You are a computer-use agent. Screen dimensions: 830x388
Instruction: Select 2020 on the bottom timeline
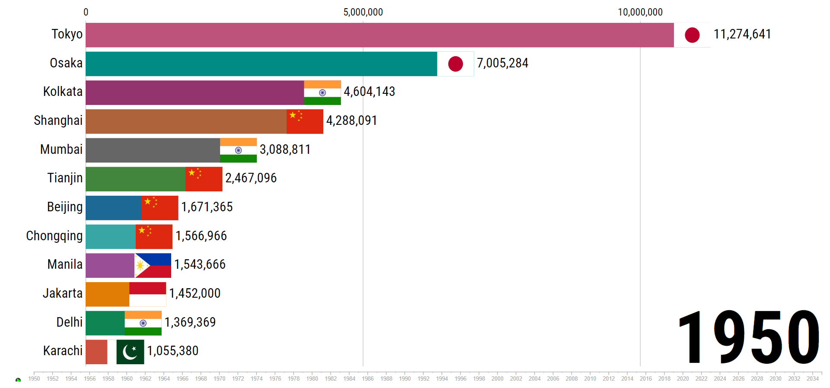tap(683, 378)
